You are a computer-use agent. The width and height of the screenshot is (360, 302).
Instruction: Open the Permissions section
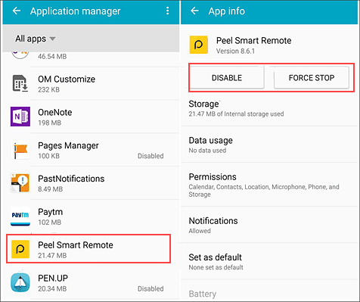pos(269,185)
